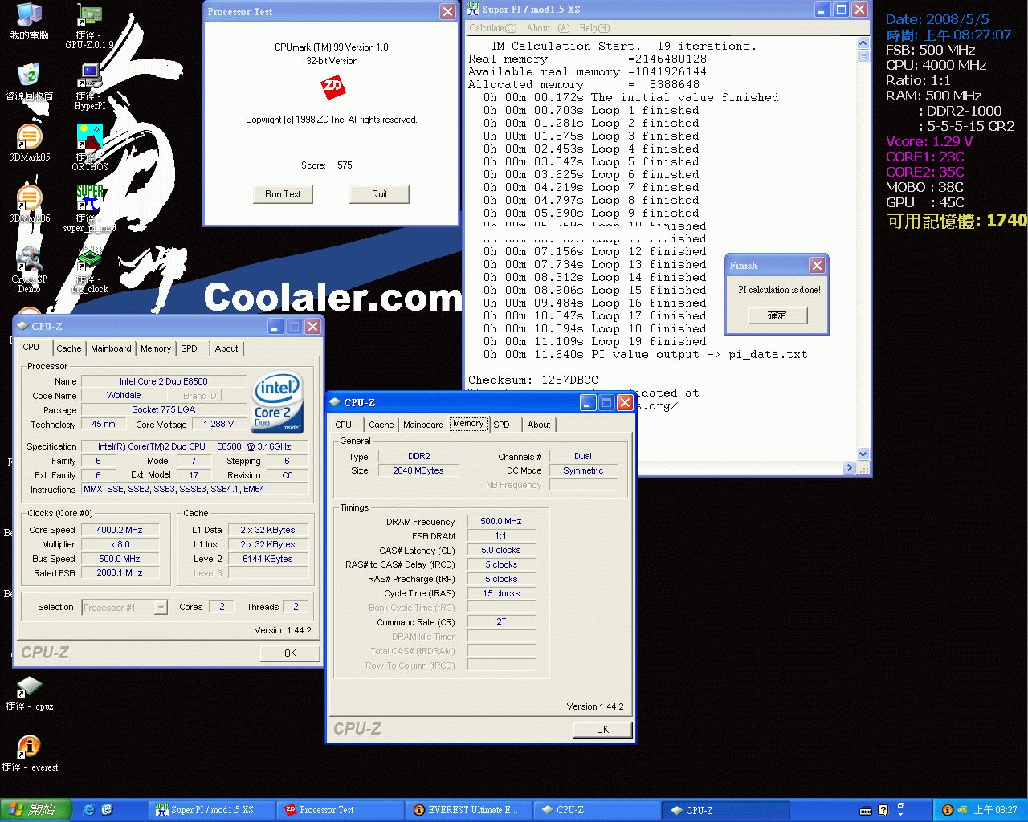Launch the 3DMark06 desktop icon
1028x822 pixels.
(x=29, y=197)
